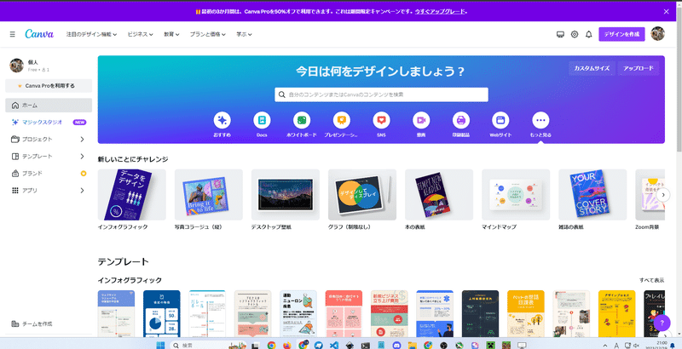
Task: Open the 本の表紙 thumbnail
Action: coord(439,195)
